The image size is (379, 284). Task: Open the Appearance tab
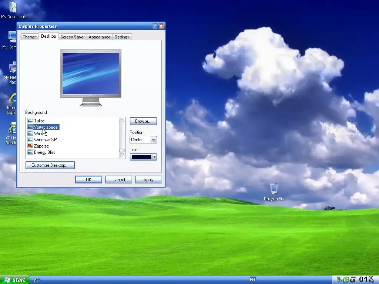pyautogui.click(x=99, y=37)
